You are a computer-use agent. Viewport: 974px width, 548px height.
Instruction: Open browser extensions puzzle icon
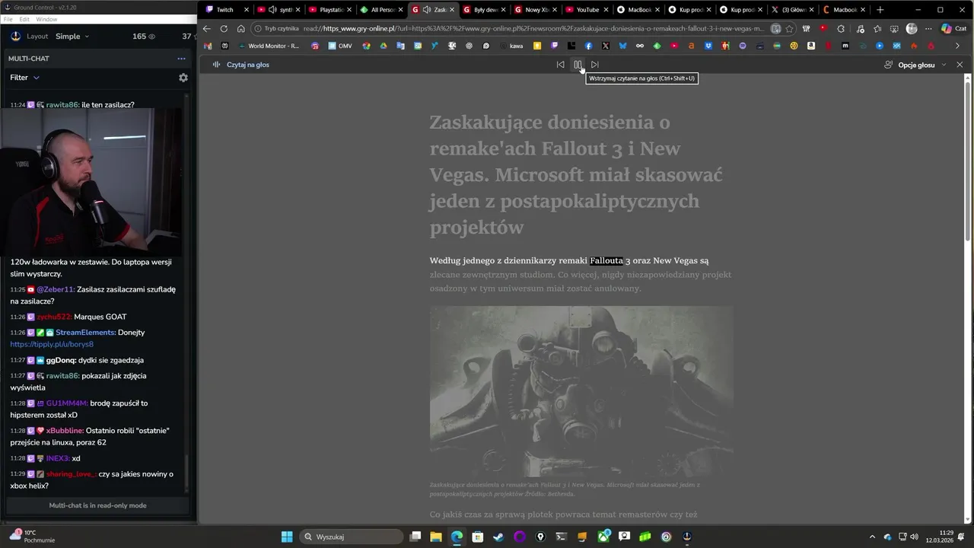tap(841, 29)
